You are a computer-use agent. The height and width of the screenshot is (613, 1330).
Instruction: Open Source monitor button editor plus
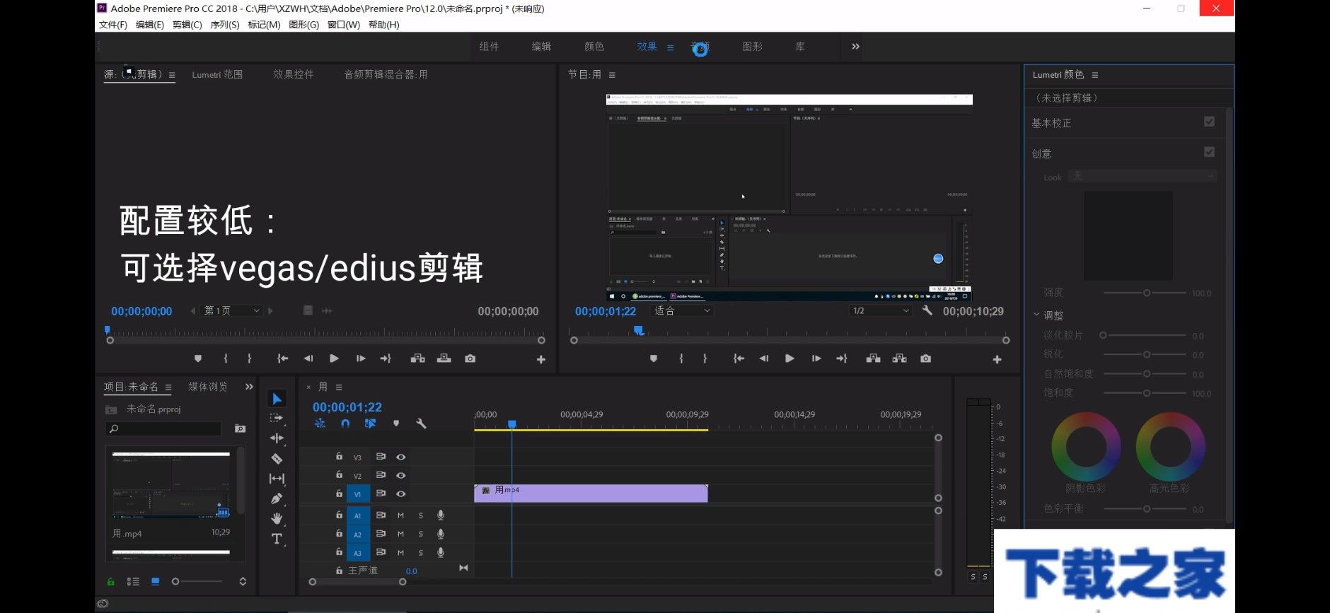click(x=541, y=359)
